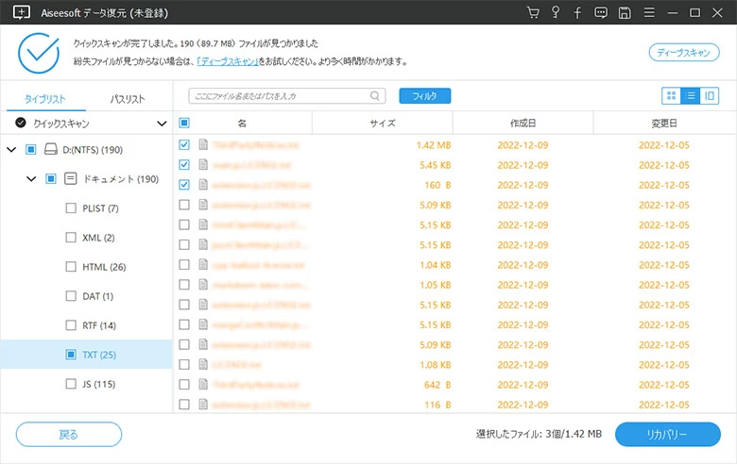737x464 pixels.
Task: Click the search magnifier icon
Action: 375,96
